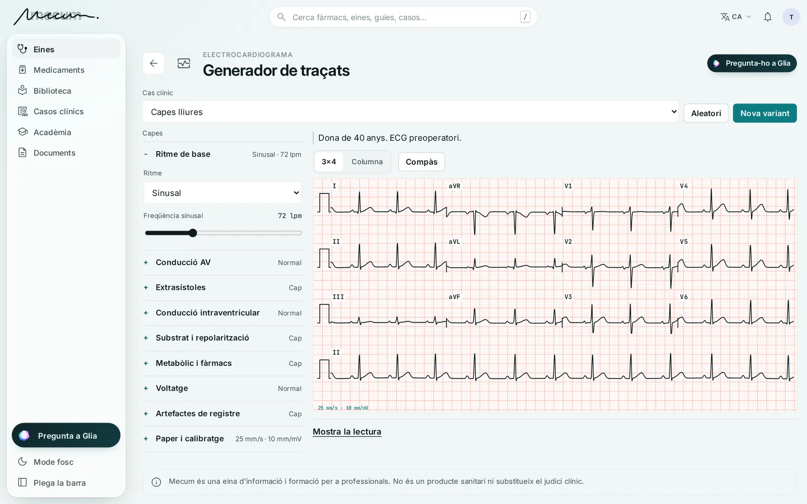Open the Cas clínic Capes lliures dropdown

point(411,112)
